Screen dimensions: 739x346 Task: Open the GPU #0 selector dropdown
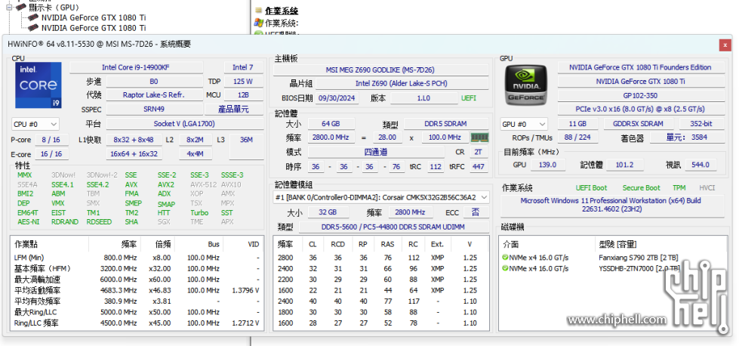click(524, 124)
